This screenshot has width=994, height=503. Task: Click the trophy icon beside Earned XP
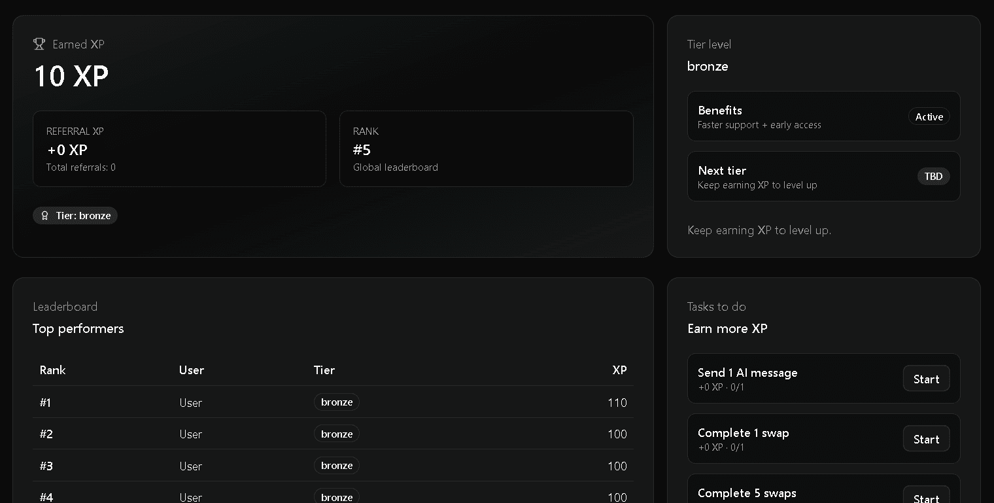pyautogui.click(x=39, y=44)
